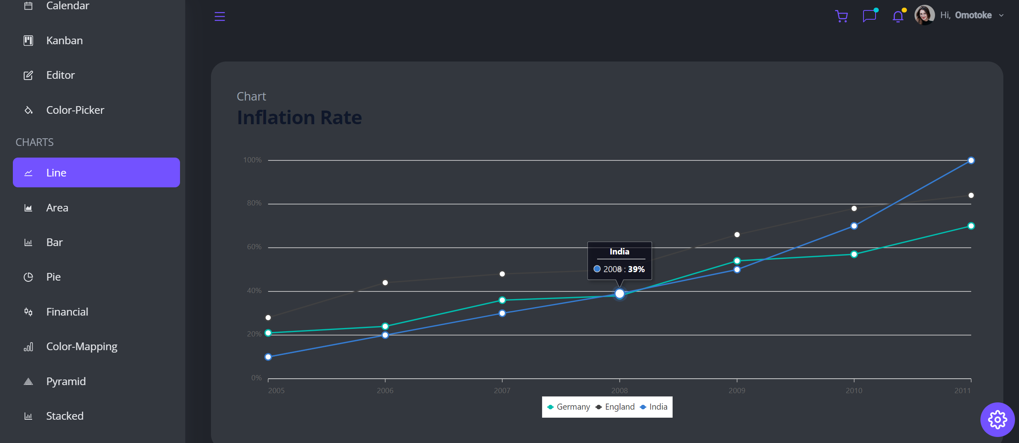The image size is (1019, 443).
Task: Open the shopping cart icon
Action: [x=841, y=16]
